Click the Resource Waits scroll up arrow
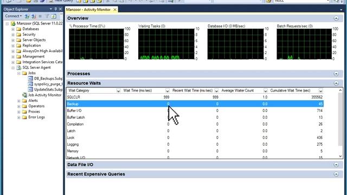The image size is (347, 195). click(340, 90)
